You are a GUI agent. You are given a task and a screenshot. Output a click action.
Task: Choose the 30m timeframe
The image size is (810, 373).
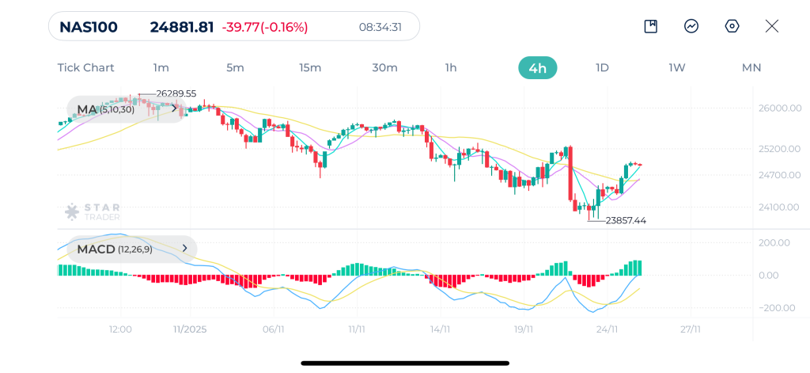click(x=384, y=67)
